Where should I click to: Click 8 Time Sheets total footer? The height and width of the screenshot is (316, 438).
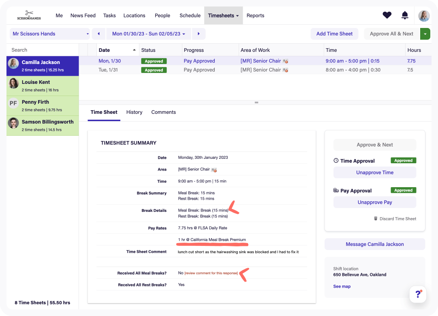[x=43, y=303]
